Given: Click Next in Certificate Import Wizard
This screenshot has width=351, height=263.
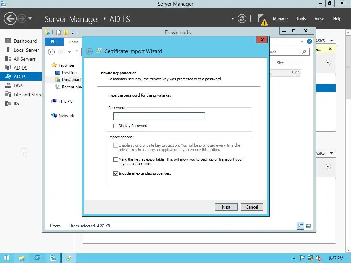Looking at the screenshot, I should pyautogui.click(x=226, y=207).
